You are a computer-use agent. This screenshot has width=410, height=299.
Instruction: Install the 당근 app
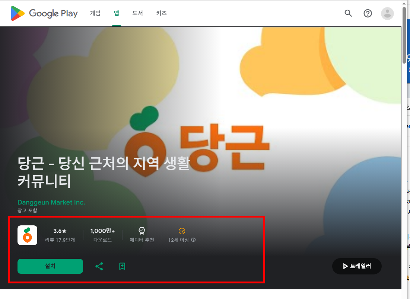(x=50, y=266)
